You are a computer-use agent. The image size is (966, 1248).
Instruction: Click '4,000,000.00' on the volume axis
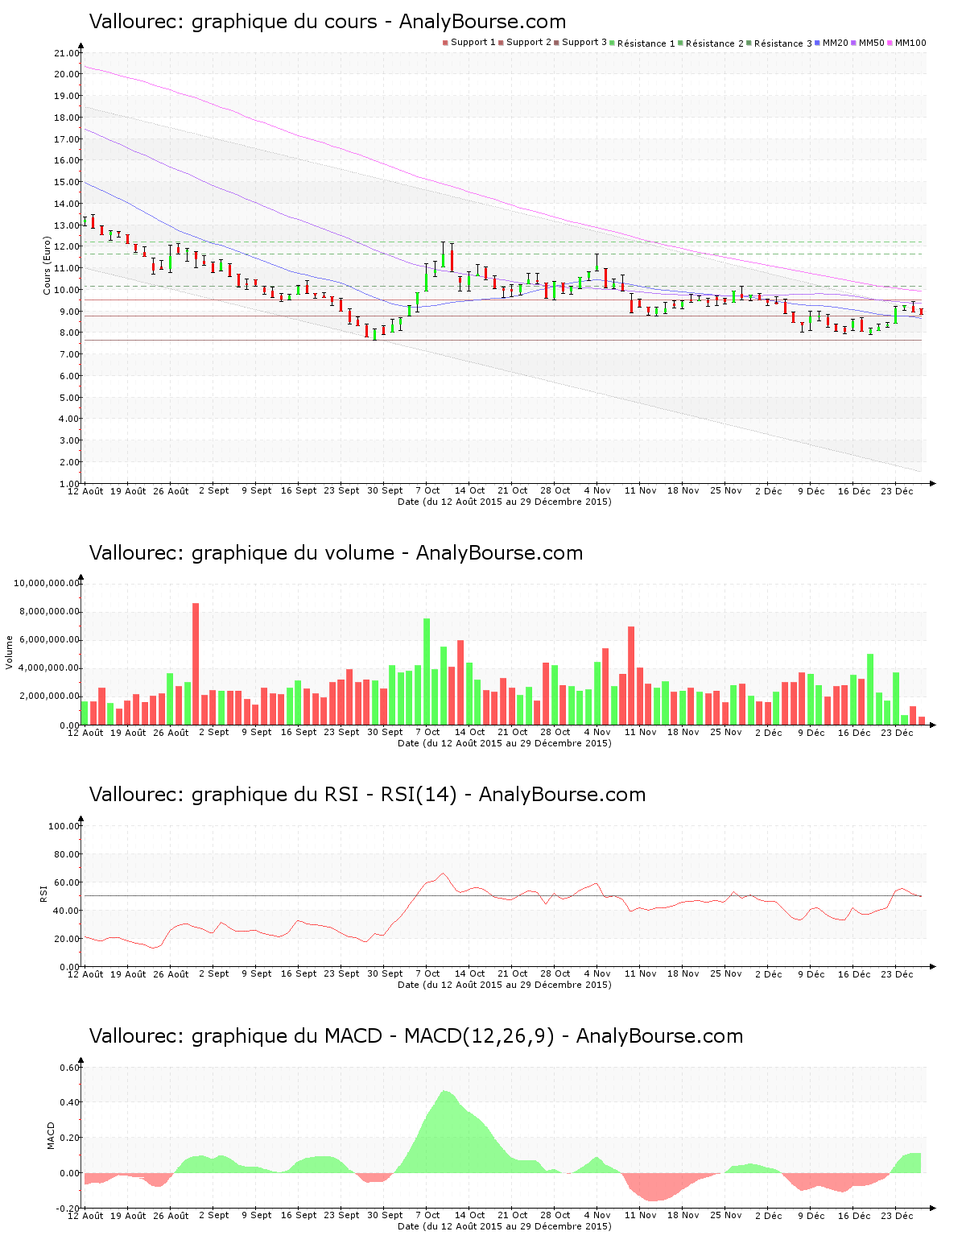tap(48, 668)
